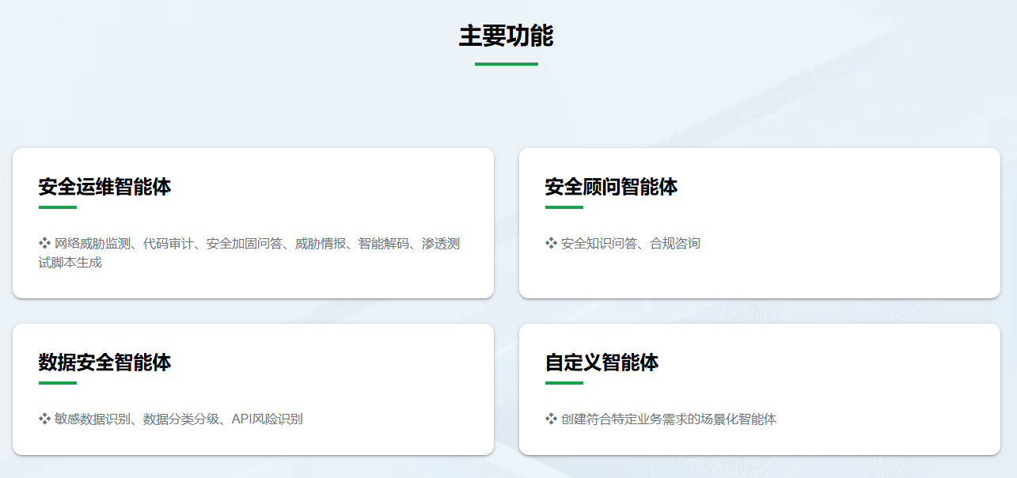
Task: Click the diamond bullet icon before 安全知识问答
Action: coord(551,243)
